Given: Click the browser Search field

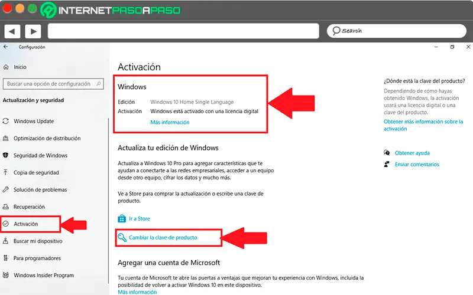Looking at the screenshot, I should (x=396, y=31).
